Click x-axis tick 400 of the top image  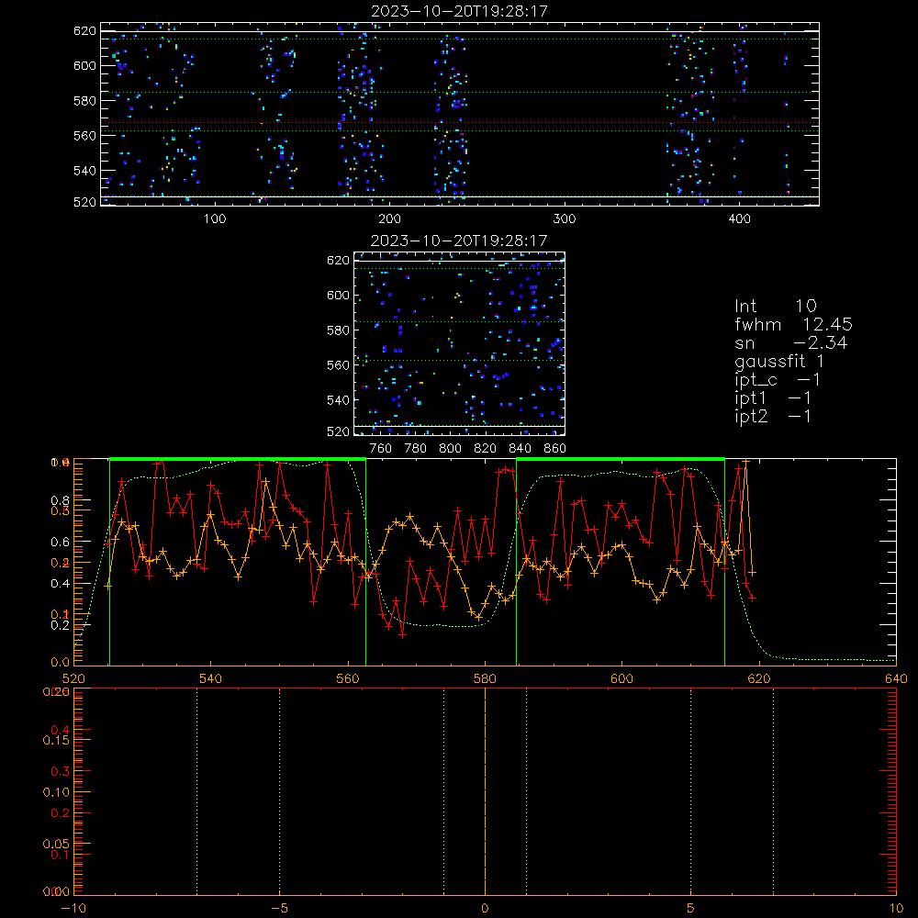pyautogui.click(x=739, y=219)
